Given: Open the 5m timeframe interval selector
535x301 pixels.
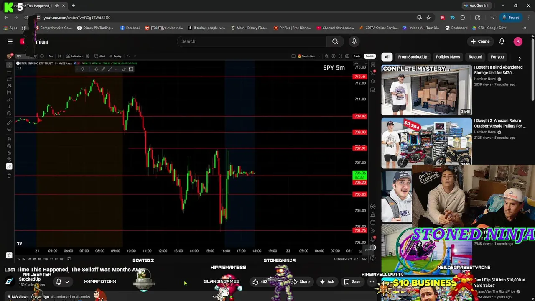Looking at the screenshot, I should coord(51,56).
